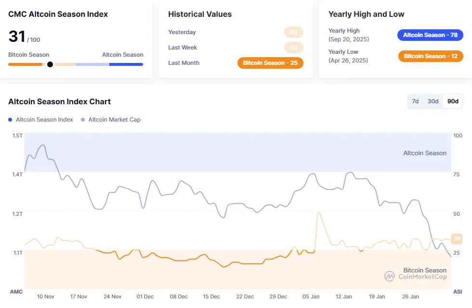
Task: Switch chart range to 7d
Action: tap(415, 101)
